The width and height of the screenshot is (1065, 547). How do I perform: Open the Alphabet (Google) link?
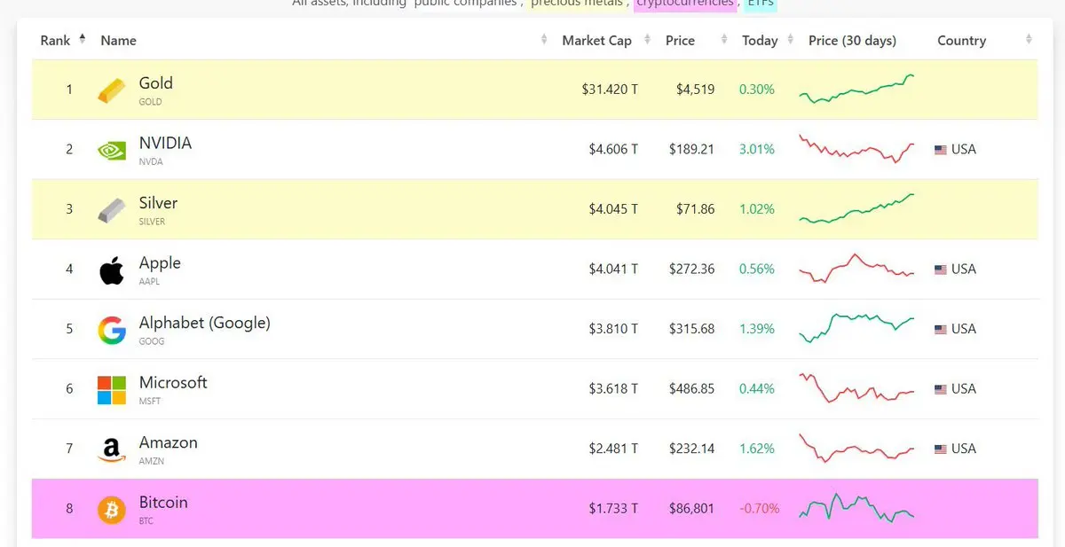(204, 323)
